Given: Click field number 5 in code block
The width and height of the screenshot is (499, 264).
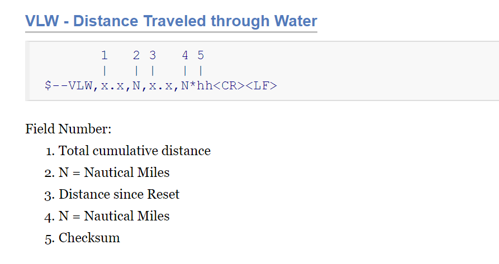Looking at the screenshot, I should click(x=201, y=55).
